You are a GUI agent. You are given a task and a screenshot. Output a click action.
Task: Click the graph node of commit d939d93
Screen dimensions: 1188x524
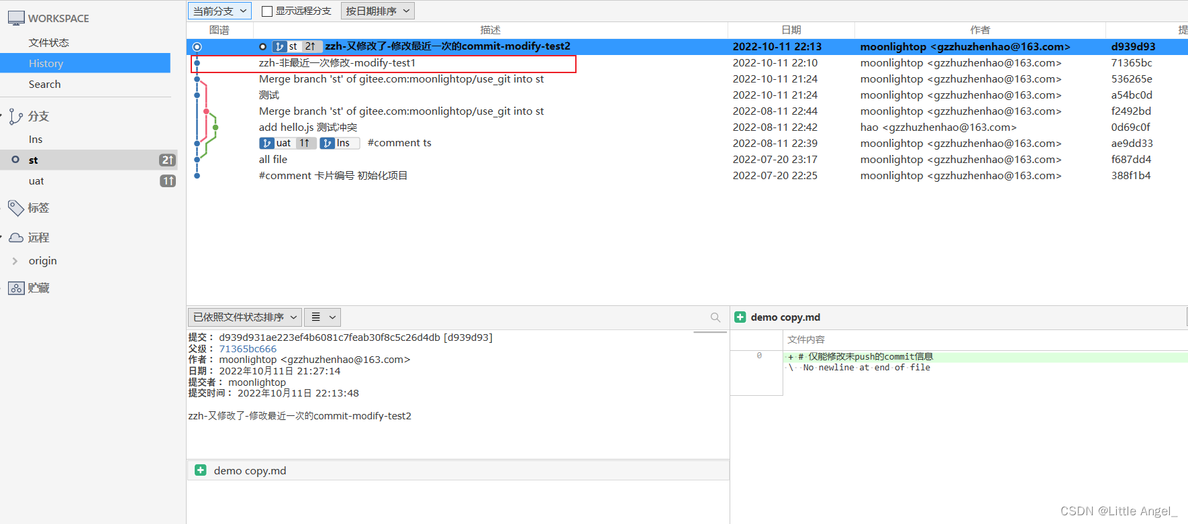(197, 46)
